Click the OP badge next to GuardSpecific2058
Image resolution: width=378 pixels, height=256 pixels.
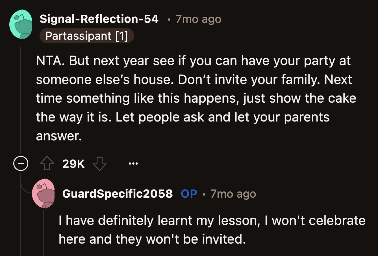[x=188, y=194]
